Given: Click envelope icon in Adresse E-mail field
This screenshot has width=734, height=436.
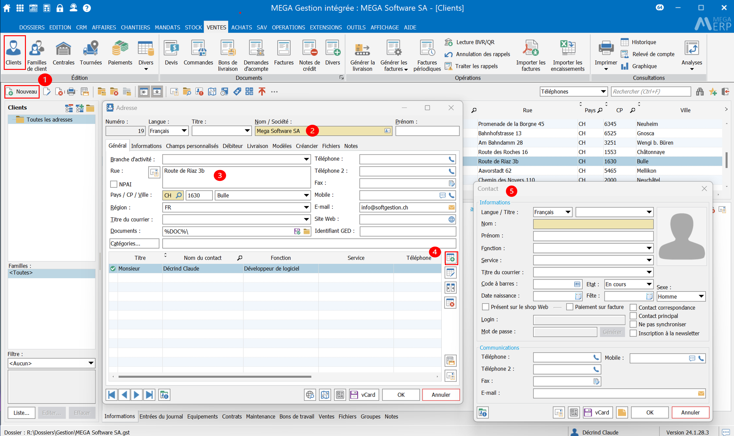Looking at the screenshot, I should coord(451,207).
